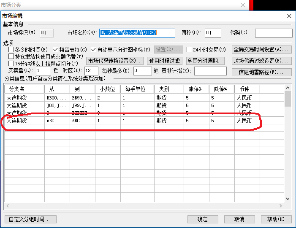This screenshot has height=228, width=296.
Task: Click the 贡献计指(X) input field
Action: click(x=210, y=71)
